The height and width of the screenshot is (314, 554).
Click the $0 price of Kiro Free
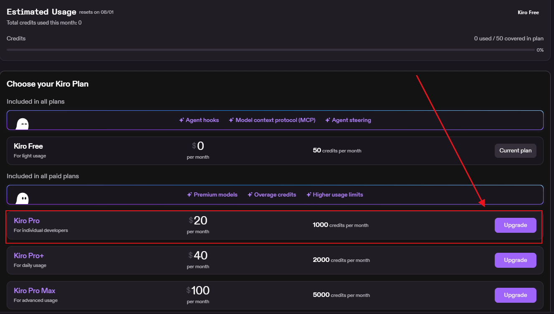click(x=198, y=146)
